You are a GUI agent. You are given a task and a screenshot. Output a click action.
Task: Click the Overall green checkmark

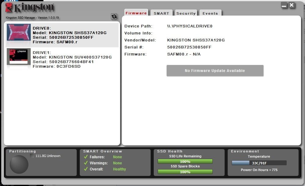(x=86, y=169)
